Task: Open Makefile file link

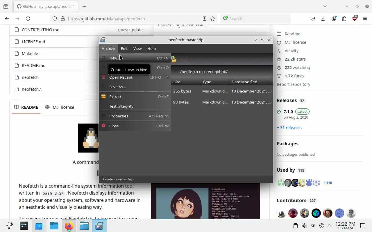Action: click(30, 53)
